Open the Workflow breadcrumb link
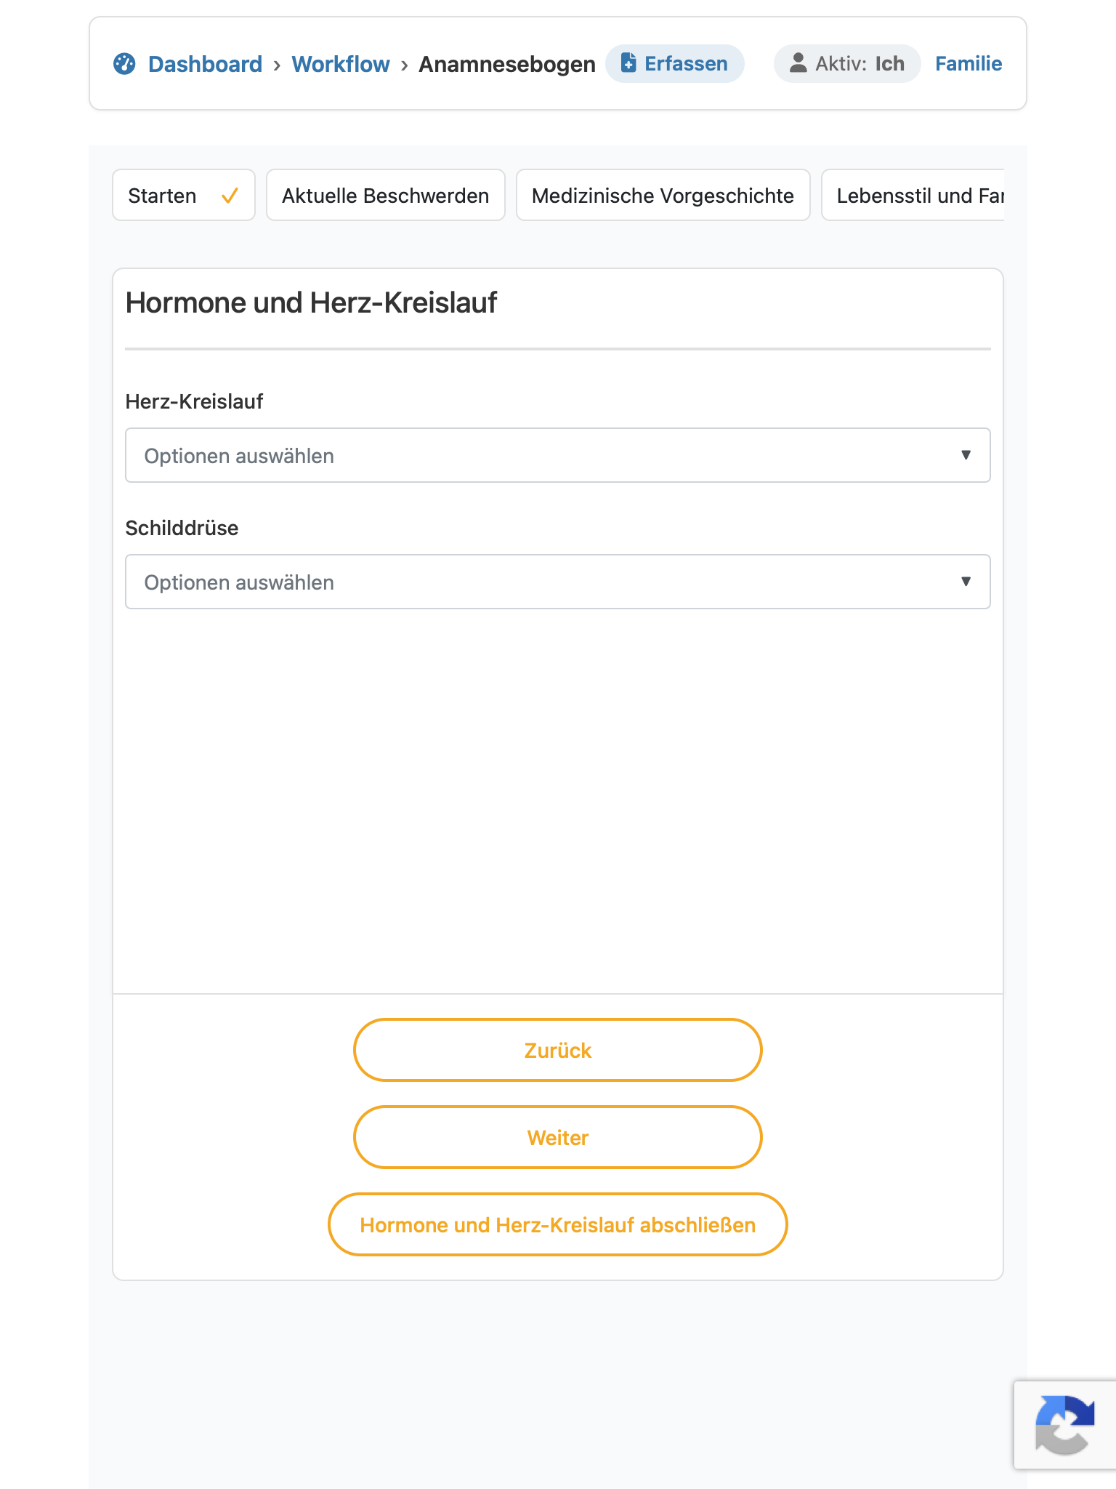The width and height of the screenshot is (1116, 1489). pos(341,64)
